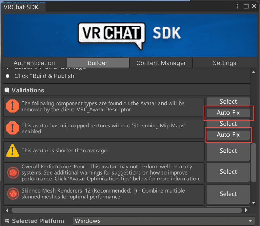Click the Overall Performance Poor red circle icon

(12, 172)
